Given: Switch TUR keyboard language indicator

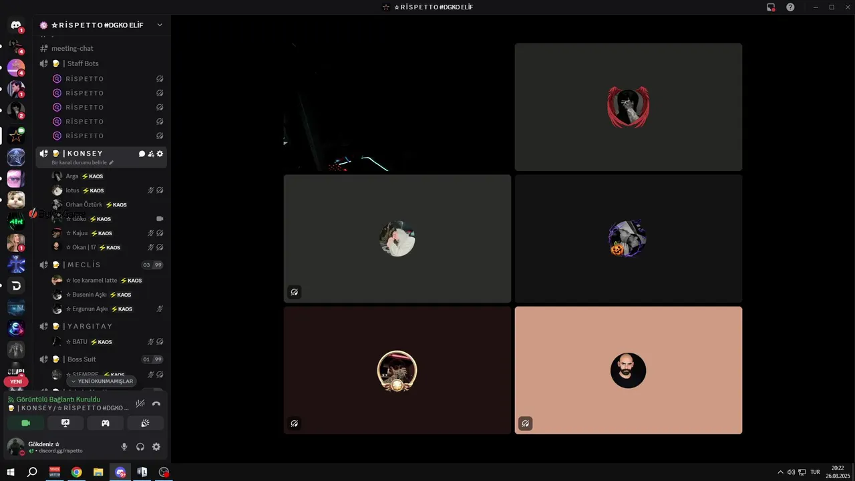Looking at the screenshot, I should 815,472.
